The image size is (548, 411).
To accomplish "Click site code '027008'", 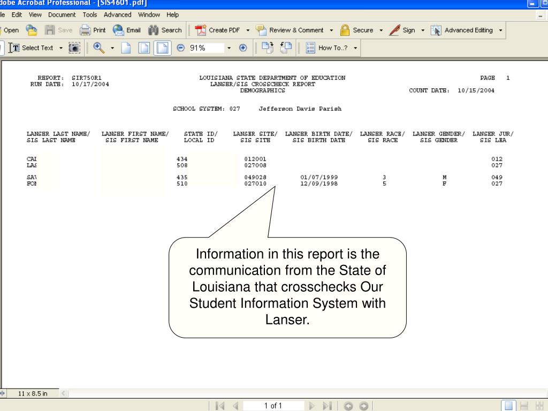I will (x=255, y=165).
